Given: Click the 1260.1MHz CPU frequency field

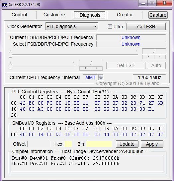Looking at the screenshot, I should coord(149,77).
